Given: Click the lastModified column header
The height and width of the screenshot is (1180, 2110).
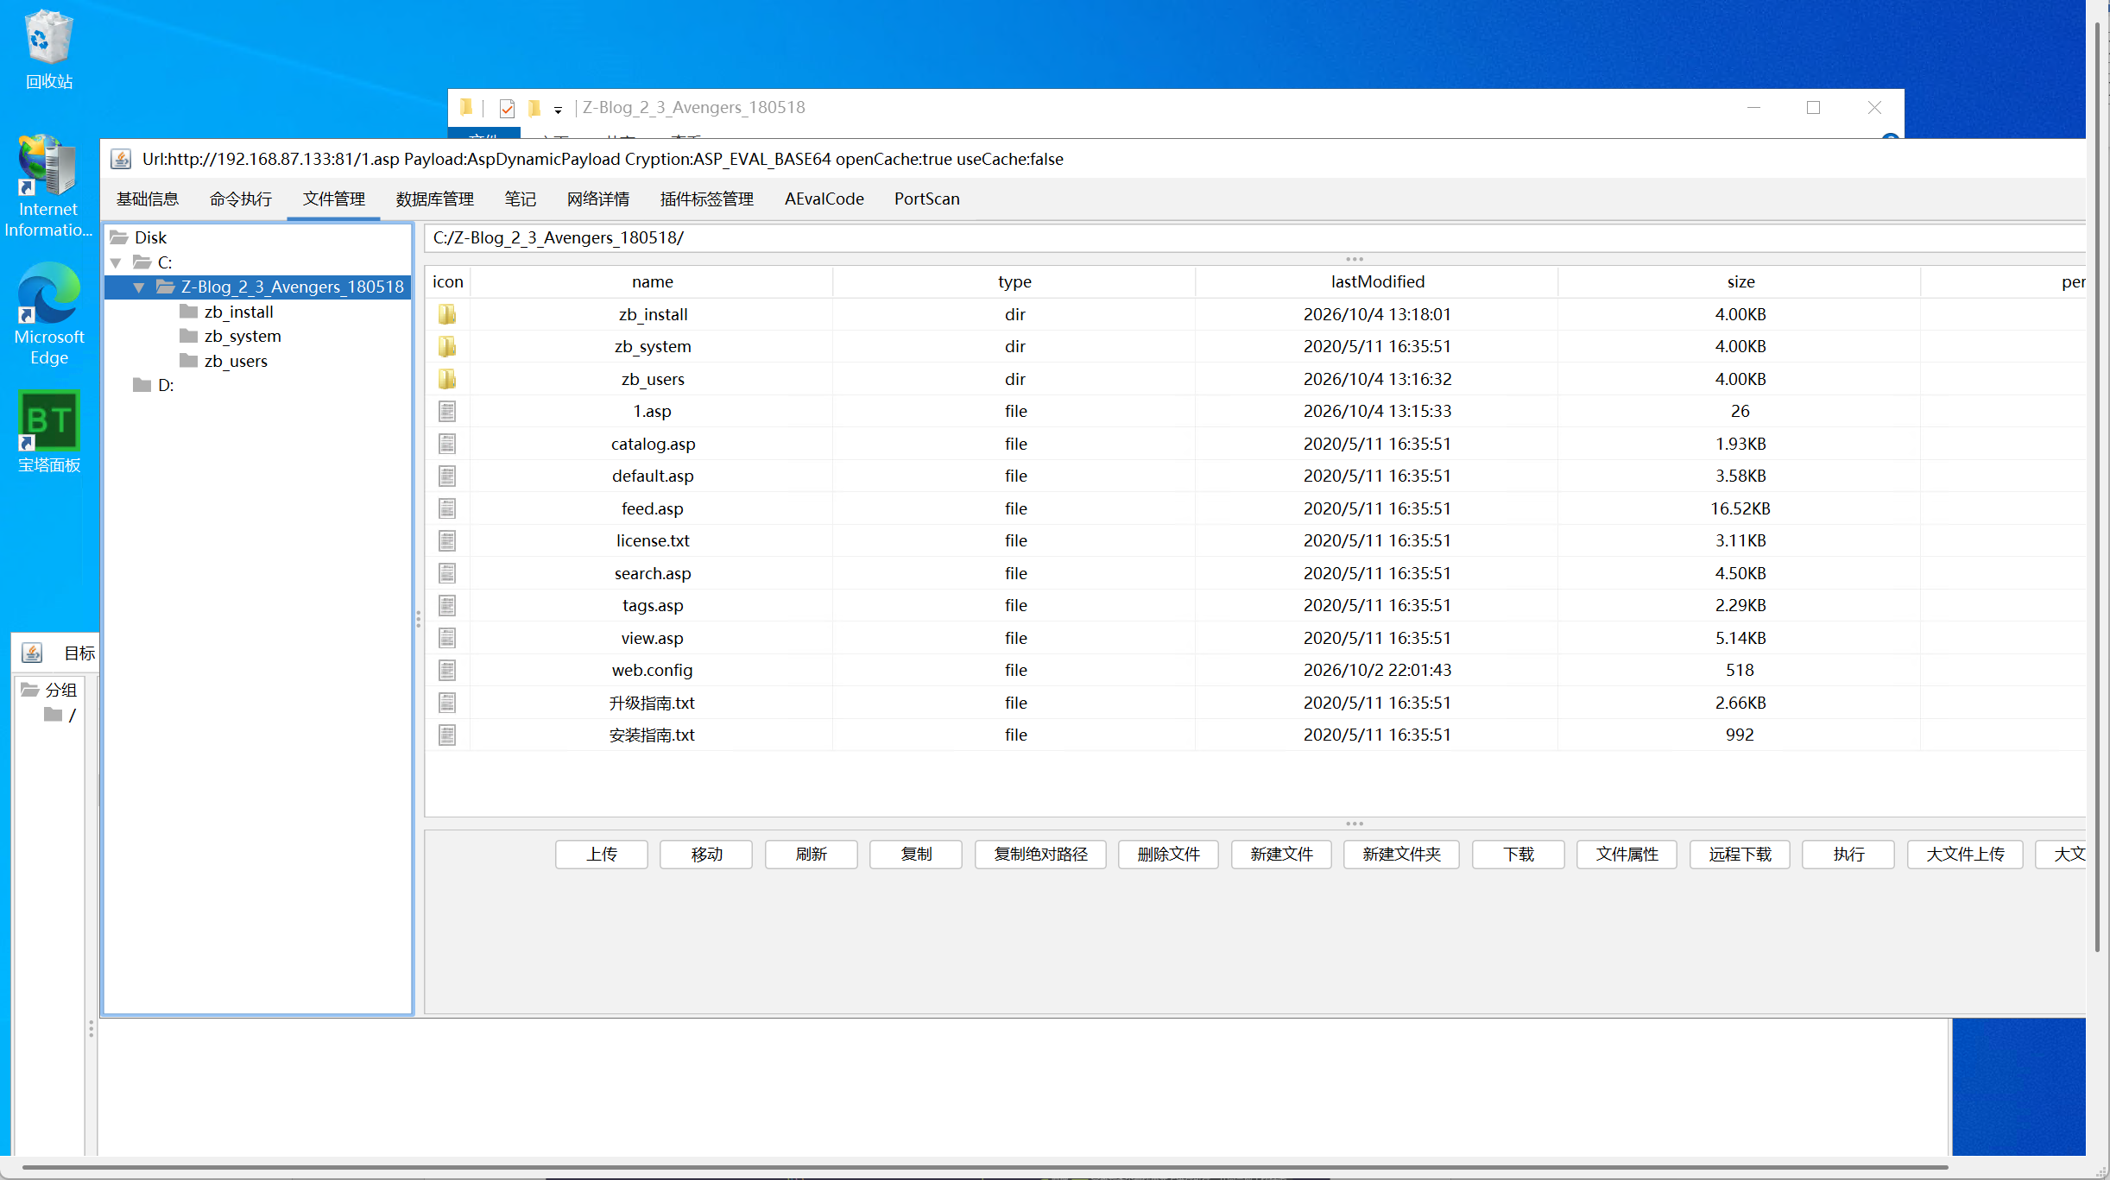Looking at the screenshot, I should coord(1378,281).
